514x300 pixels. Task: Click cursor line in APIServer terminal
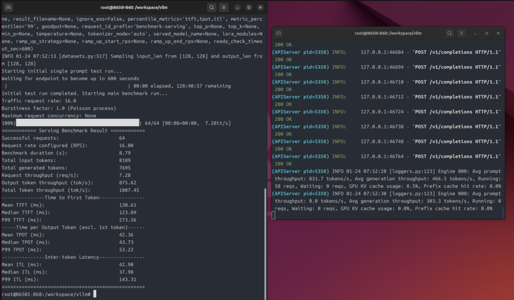[274, 215]
